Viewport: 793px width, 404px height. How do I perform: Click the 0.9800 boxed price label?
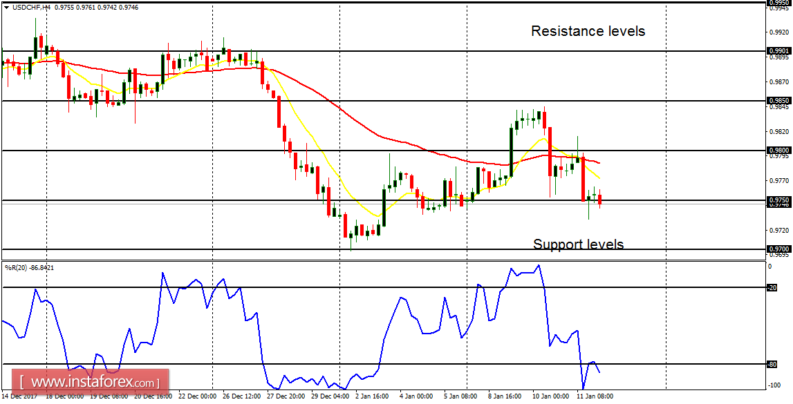coord(780,151)
